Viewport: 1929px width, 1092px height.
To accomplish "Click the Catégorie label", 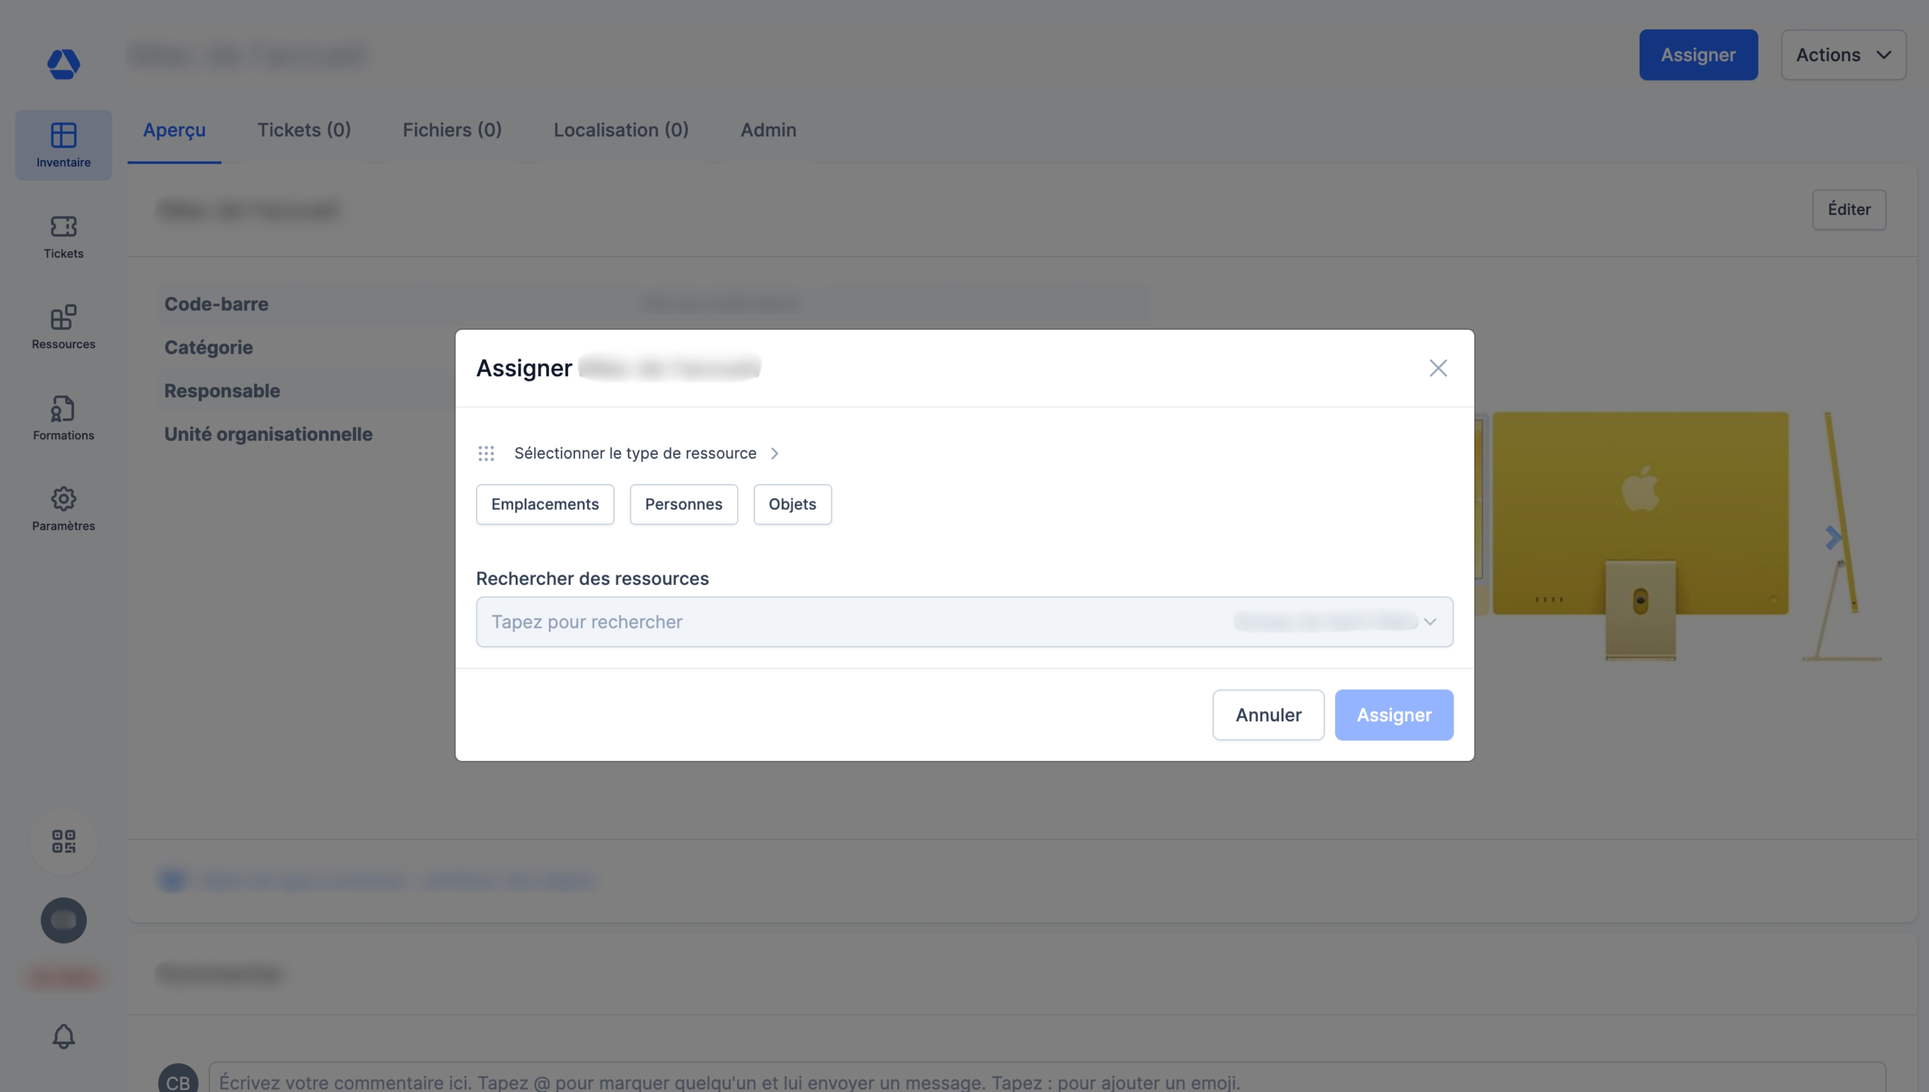I will pos(209,347).
